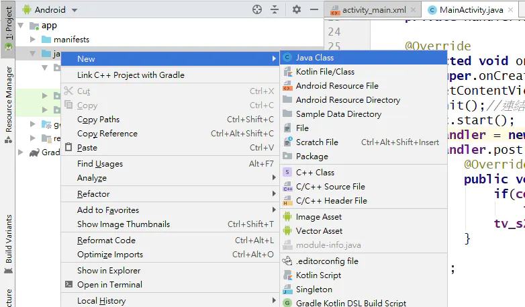Click the locate target crosshair icon
The height and width of the screenshot is (307, 525).
257,9
